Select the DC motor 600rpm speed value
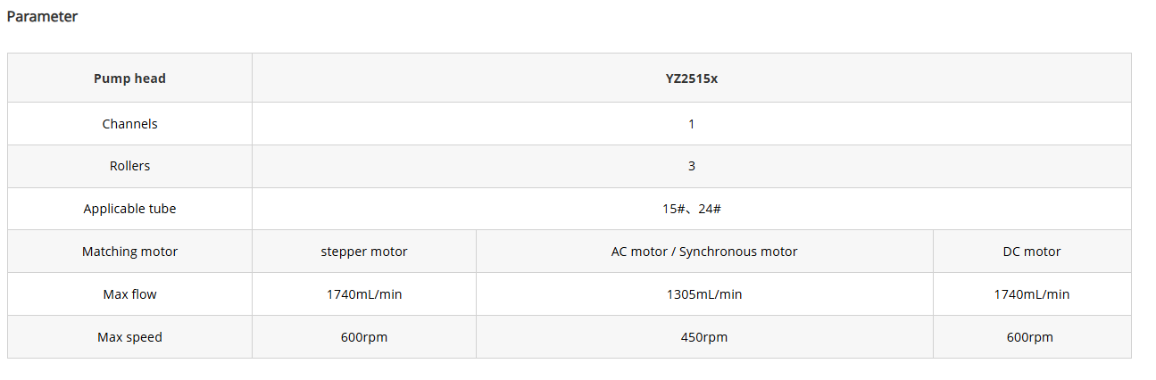 [1032, 337]
